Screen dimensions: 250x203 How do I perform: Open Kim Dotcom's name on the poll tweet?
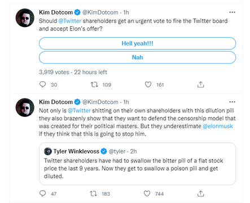point(56,12)
